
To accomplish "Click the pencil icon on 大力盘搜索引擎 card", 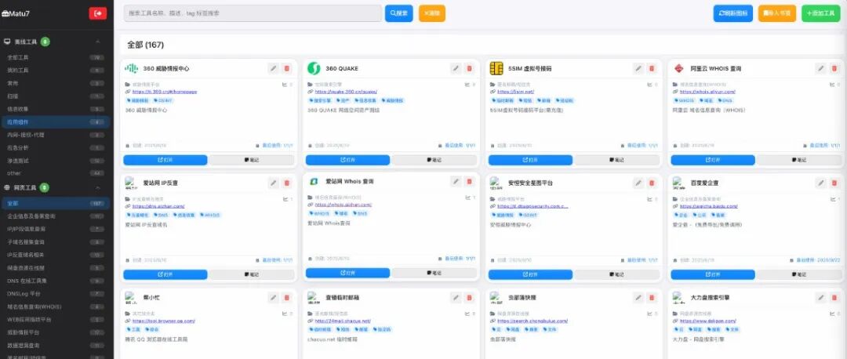I will [821, 297].
